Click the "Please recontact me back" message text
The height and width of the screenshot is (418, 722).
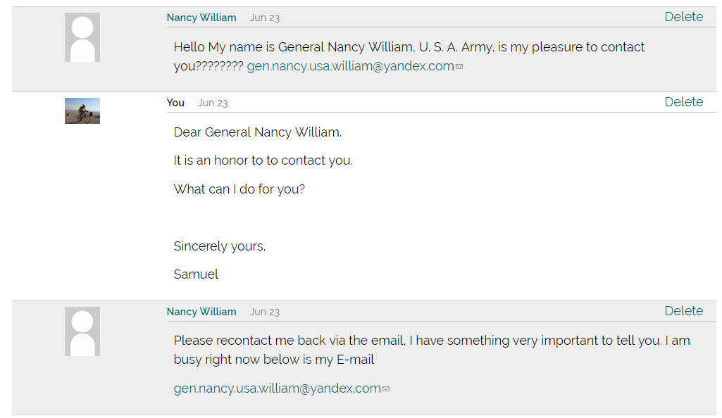pos(432,350)
